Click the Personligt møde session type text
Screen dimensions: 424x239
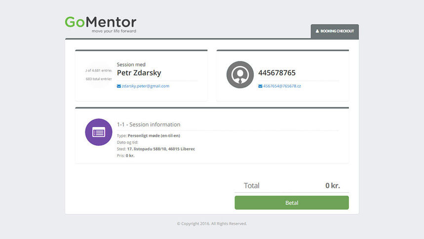(153, 135)
